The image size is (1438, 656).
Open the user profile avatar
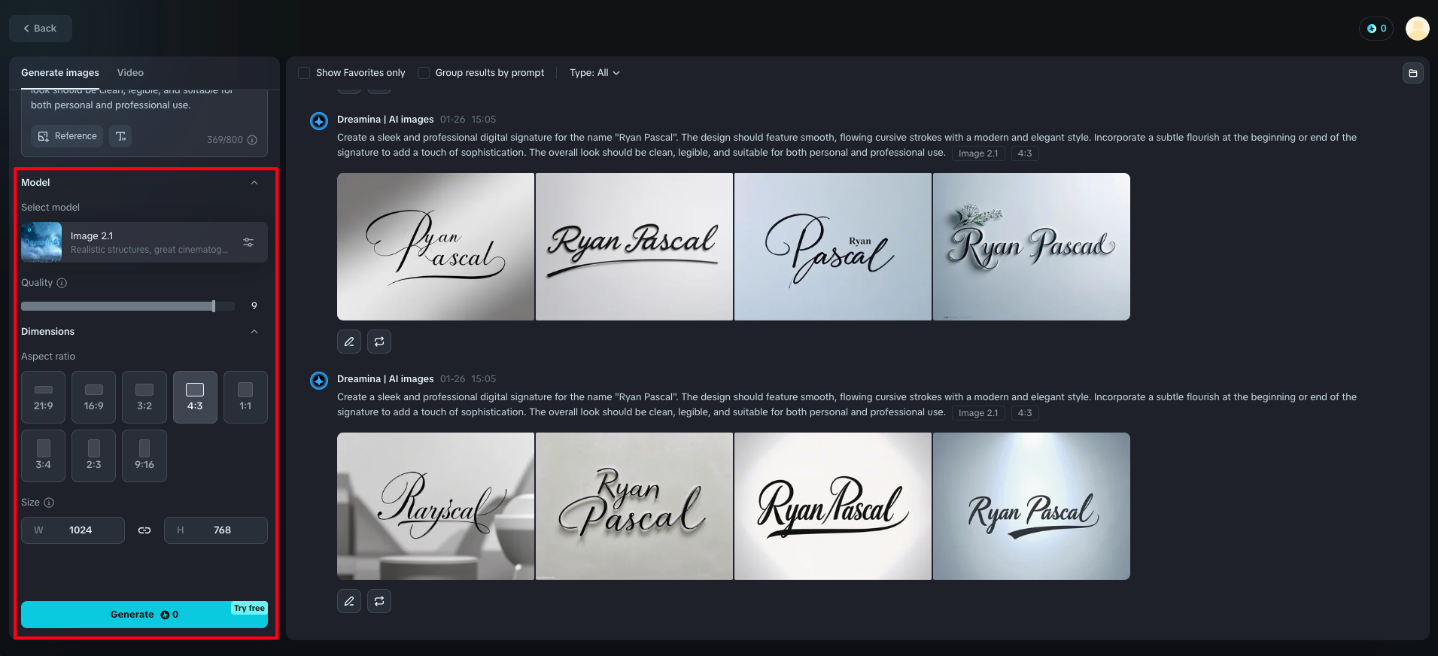pyautogui.click(x=1417, y=29)
